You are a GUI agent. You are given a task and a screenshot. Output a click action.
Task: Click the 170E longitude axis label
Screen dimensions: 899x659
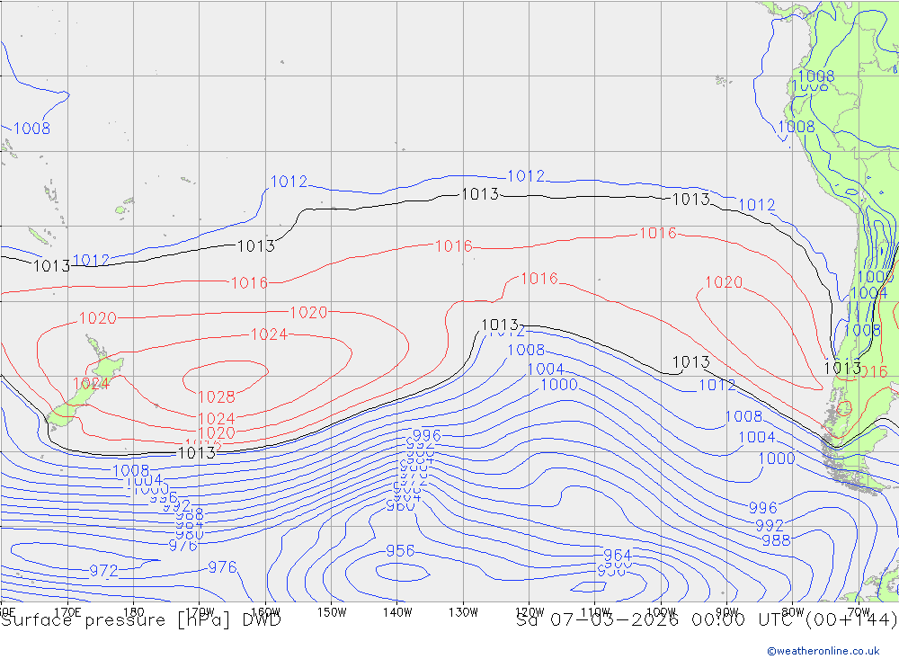[x=67, y=612]
